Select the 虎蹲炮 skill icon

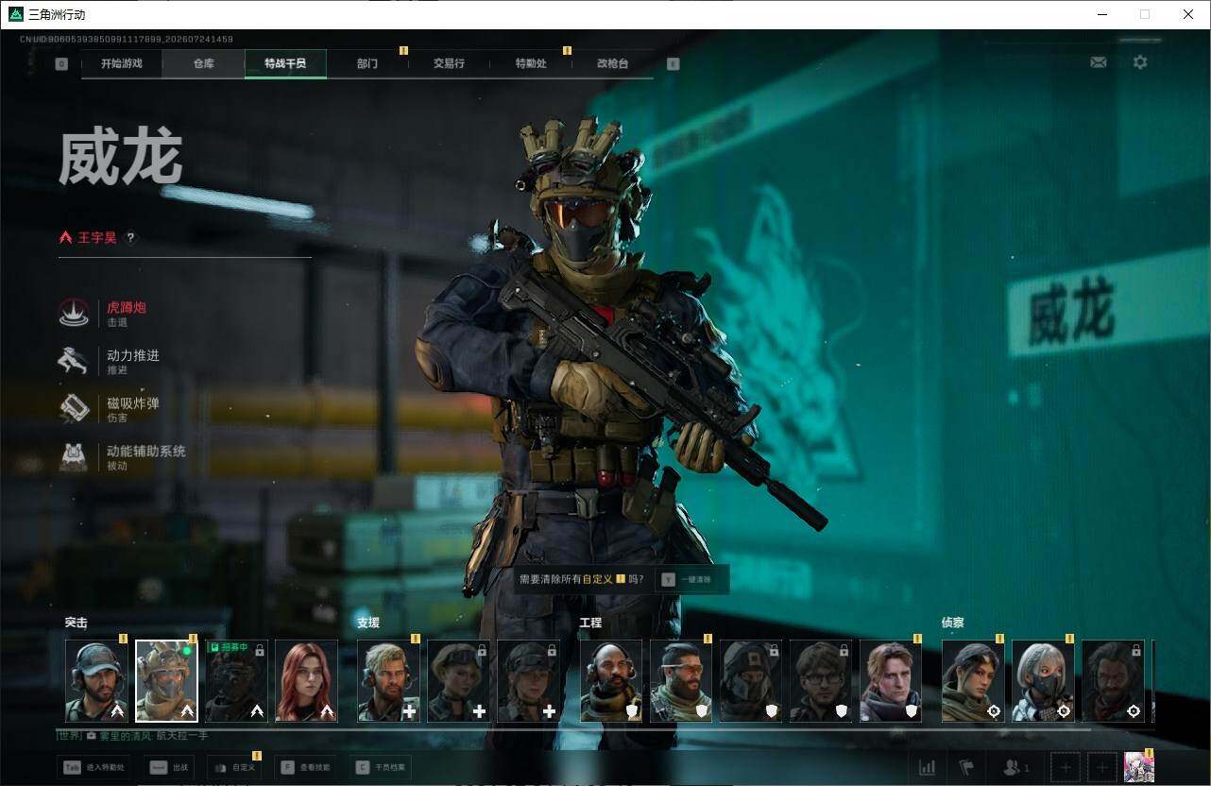[x=74, y=314]
